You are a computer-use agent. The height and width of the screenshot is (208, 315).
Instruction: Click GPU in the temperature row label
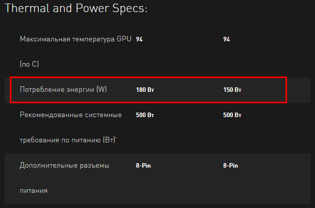point(124,39)
